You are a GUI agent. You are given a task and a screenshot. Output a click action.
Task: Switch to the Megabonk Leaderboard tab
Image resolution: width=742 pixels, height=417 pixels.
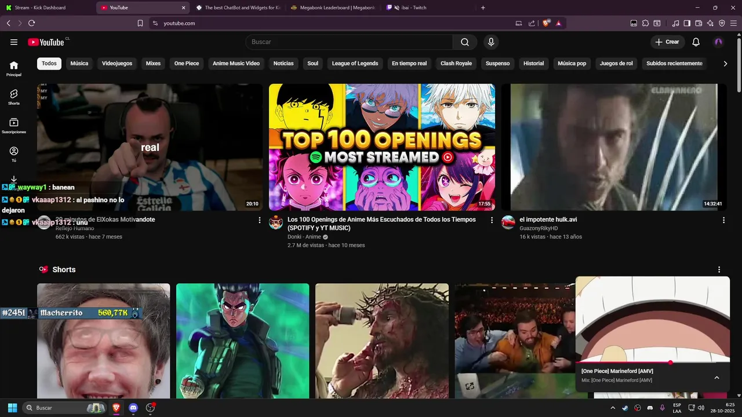[333, 8]
